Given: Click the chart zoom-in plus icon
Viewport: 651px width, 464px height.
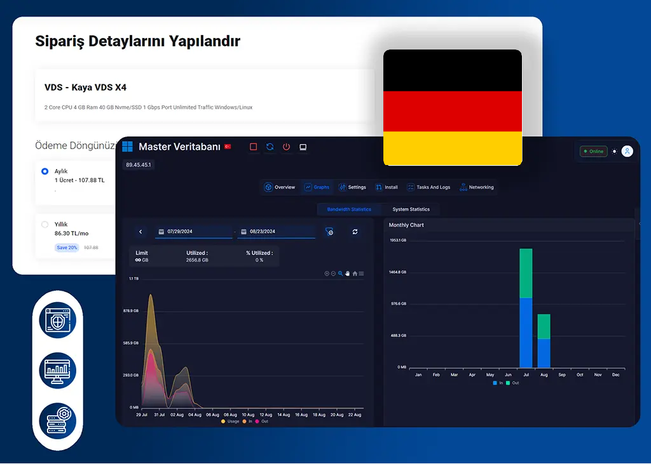Looking at the screenshot, I should point(327,274).
